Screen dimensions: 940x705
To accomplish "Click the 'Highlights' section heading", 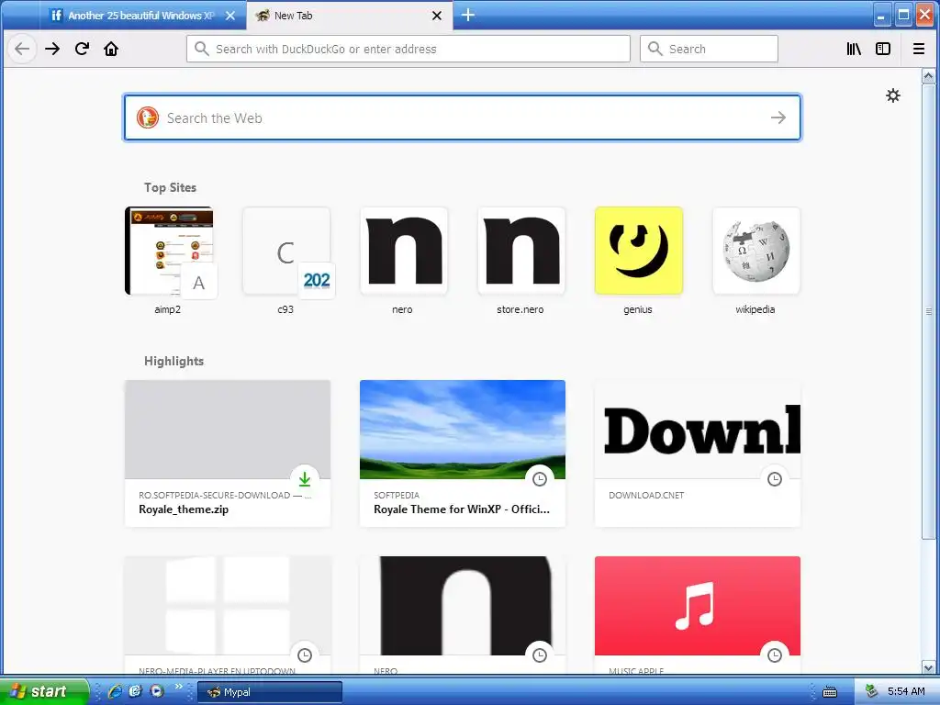I will tap(173, 361).
